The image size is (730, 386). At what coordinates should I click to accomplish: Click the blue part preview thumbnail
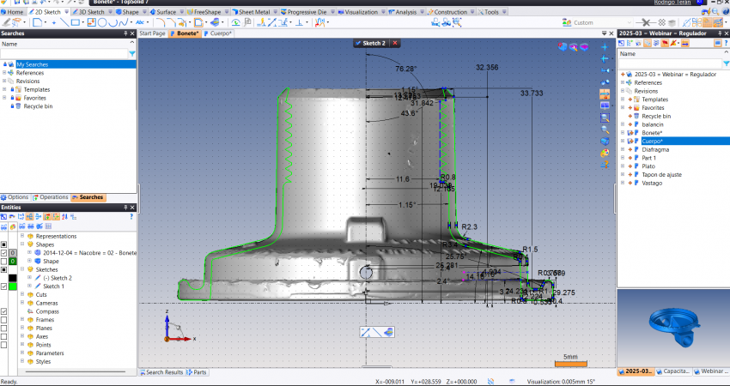[674, 328]
